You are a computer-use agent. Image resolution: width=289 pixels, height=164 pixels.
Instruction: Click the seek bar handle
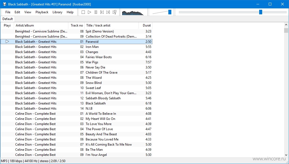coord(261,12)
